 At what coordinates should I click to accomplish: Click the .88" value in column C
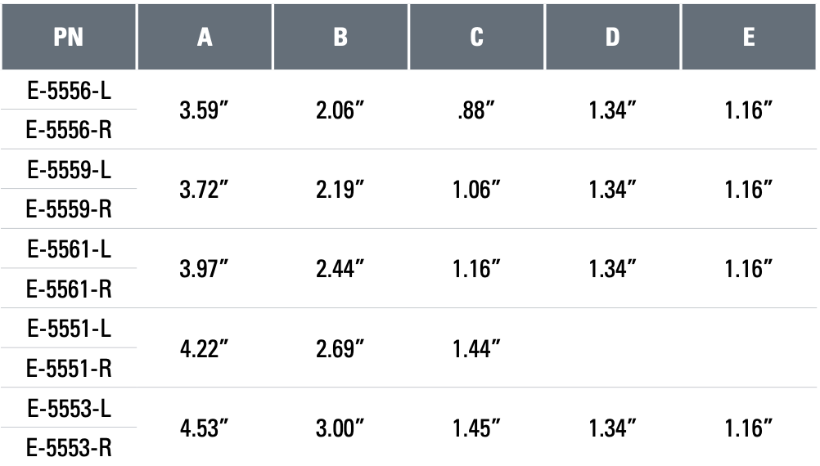pos(476,110)
